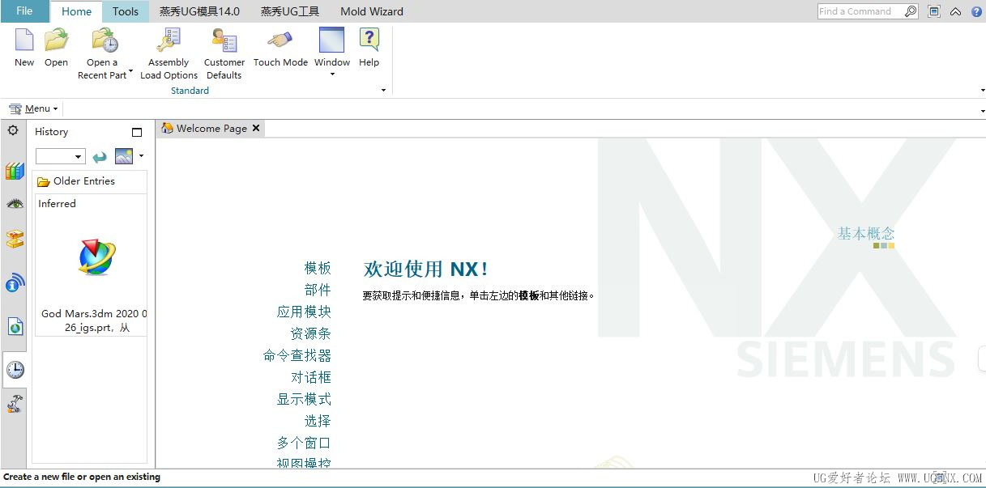
Task: Click the settings gear on resource bar
Action: 13,130
